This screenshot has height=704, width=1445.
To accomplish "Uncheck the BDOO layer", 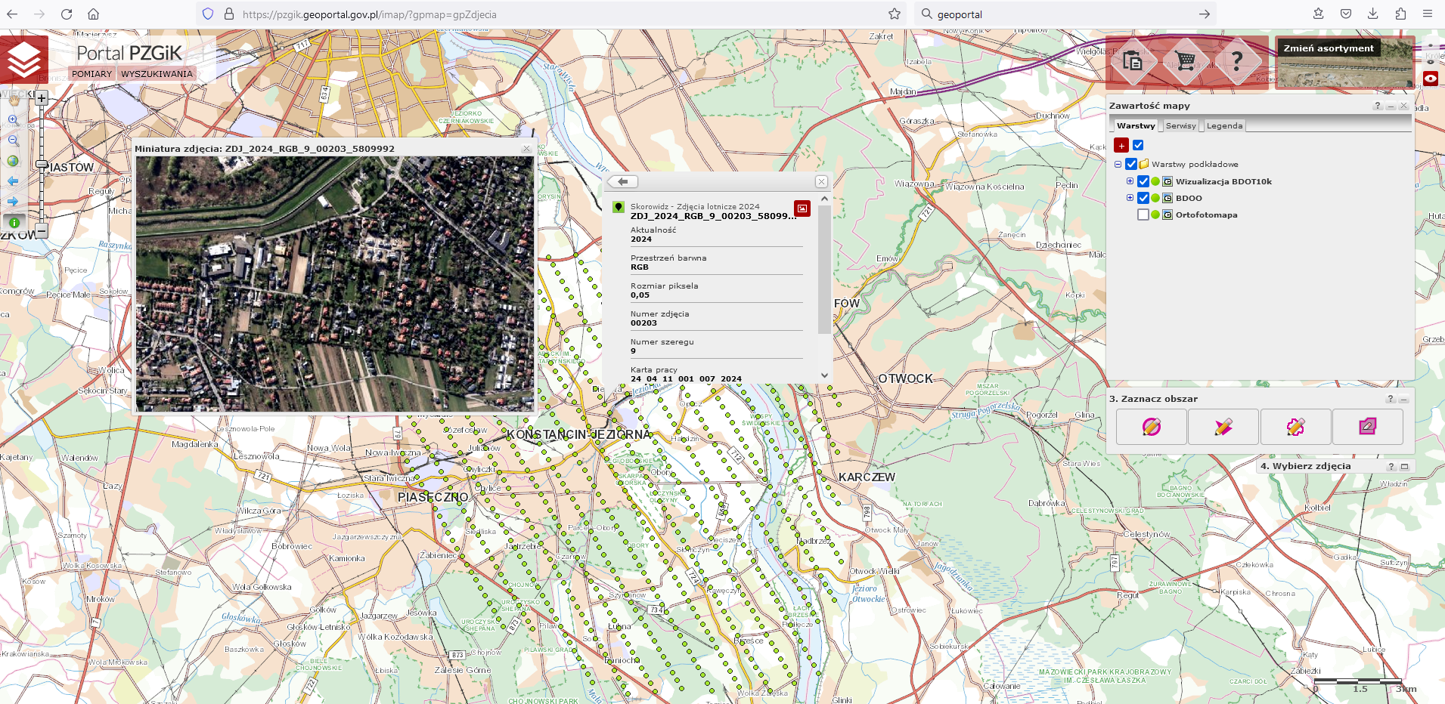I will 1143,198.
